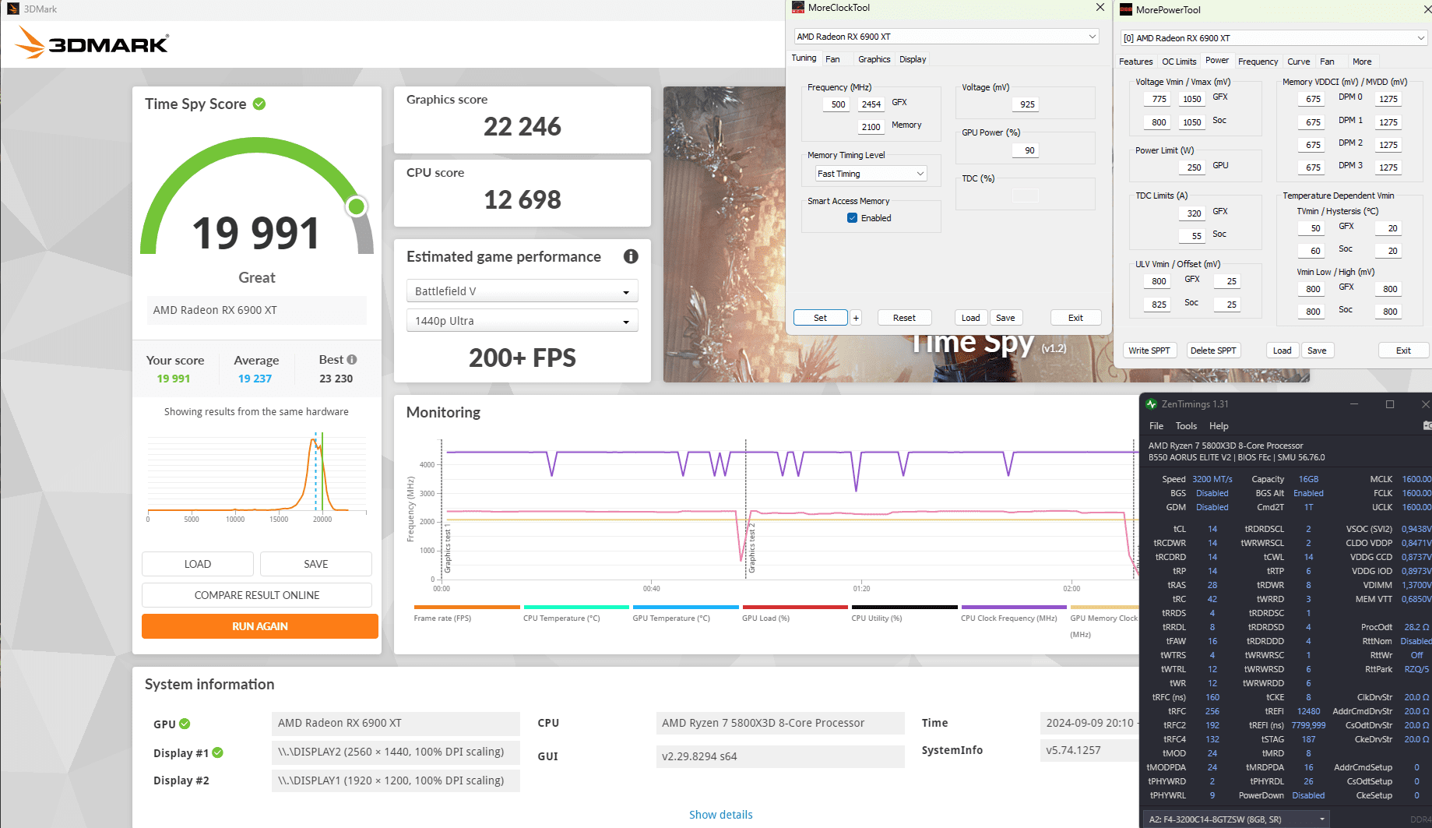The width and height of the screenshot is (1432, 828).
Task: Open the ZenTimings Help menu
Action: 1219,426
